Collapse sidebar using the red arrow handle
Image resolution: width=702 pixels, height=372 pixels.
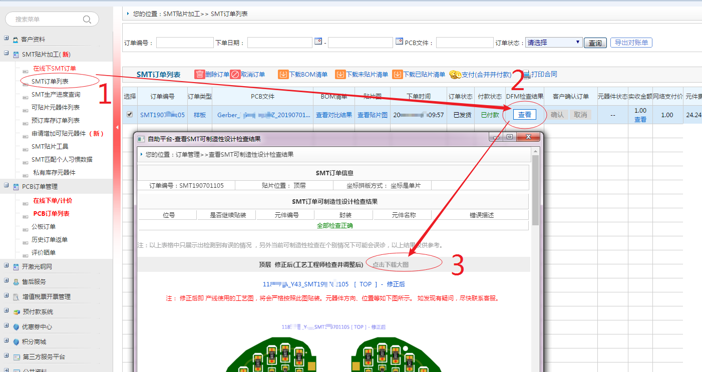(x=117, y=128)
